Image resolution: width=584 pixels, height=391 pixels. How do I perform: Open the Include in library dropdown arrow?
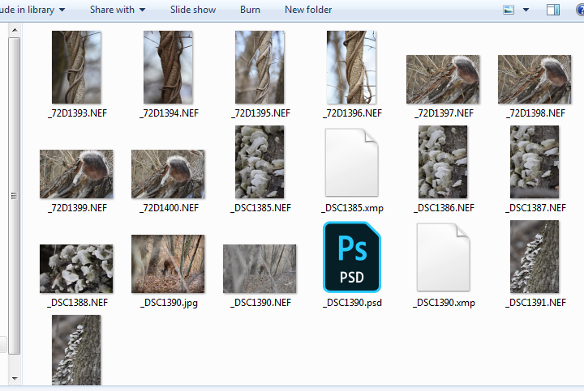click(x=62, y=10)
